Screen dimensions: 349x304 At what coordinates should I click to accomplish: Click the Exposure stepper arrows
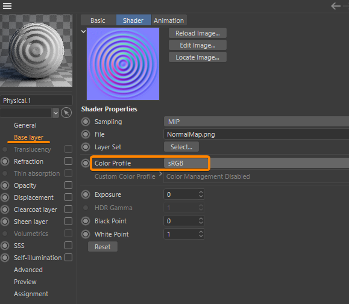pos(201,194)
